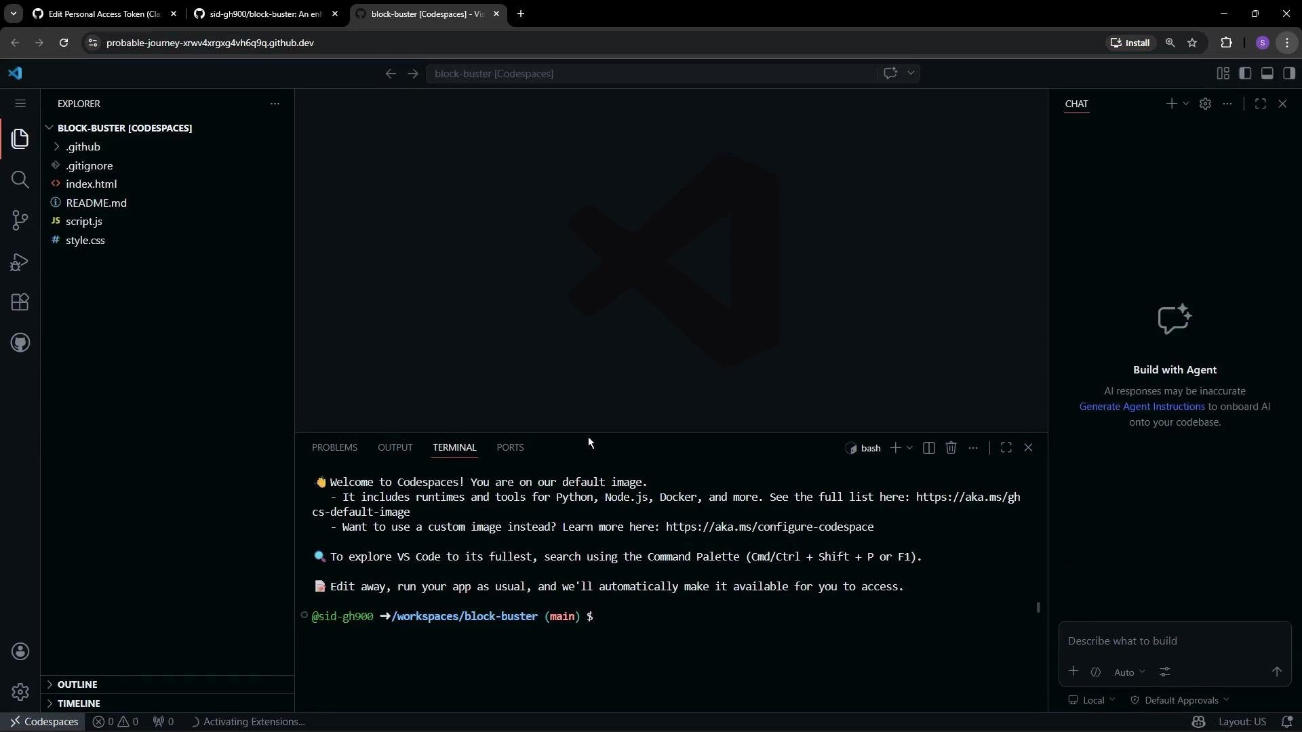This screenshot has width=1302, height=732.
Task: Click the Generate Agent Instructions link
Action: [x=1142, y=407]
